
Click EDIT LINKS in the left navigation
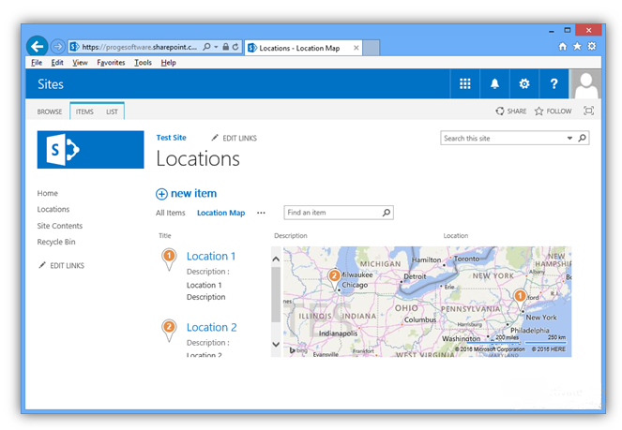(x=62, y=265)
